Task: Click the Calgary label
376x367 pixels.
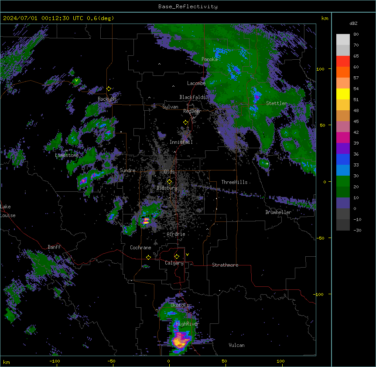Action: [174, 263]
